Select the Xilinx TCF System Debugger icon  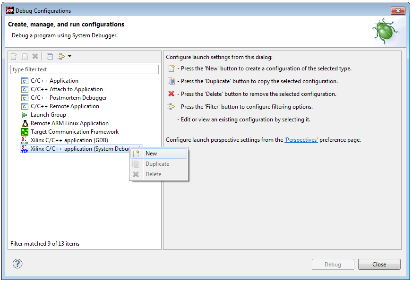[x=25, y=149]
